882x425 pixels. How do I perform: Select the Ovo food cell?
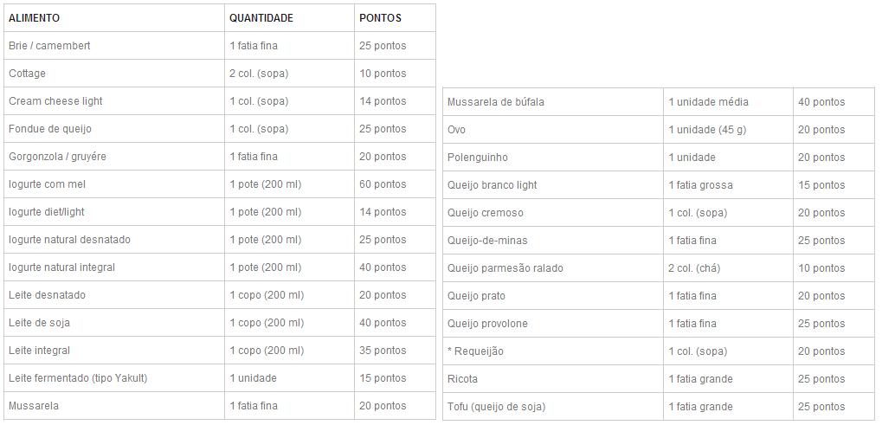(x=456, y=130)
